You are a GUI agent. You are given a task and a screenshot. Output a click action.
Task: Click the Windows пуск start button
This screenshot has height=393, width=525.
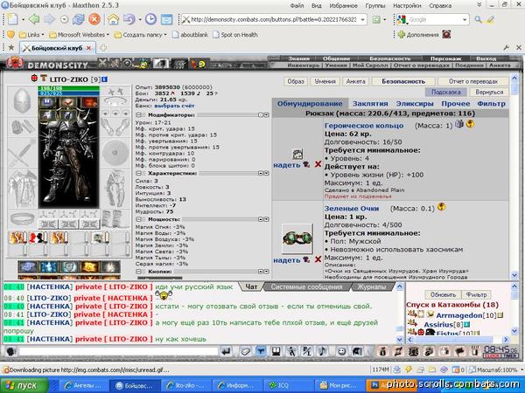point(24,385)
